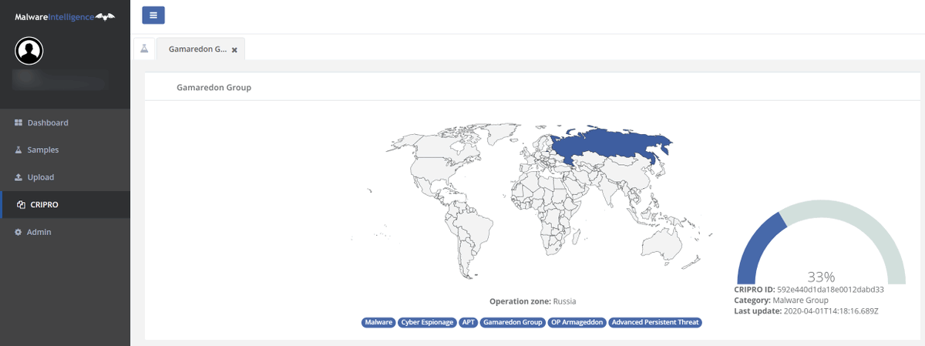Click the APT tag
The image size is (925, 346).
[468, 322]
